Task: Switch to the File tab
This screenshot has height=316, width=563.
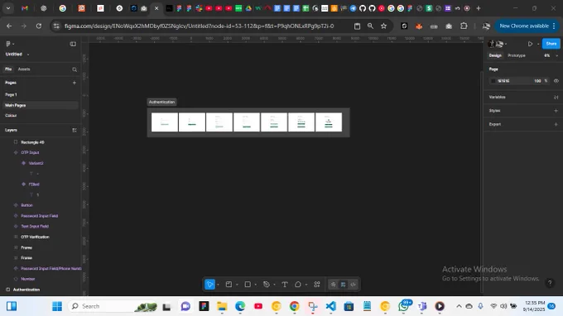Action: point(8,69)
